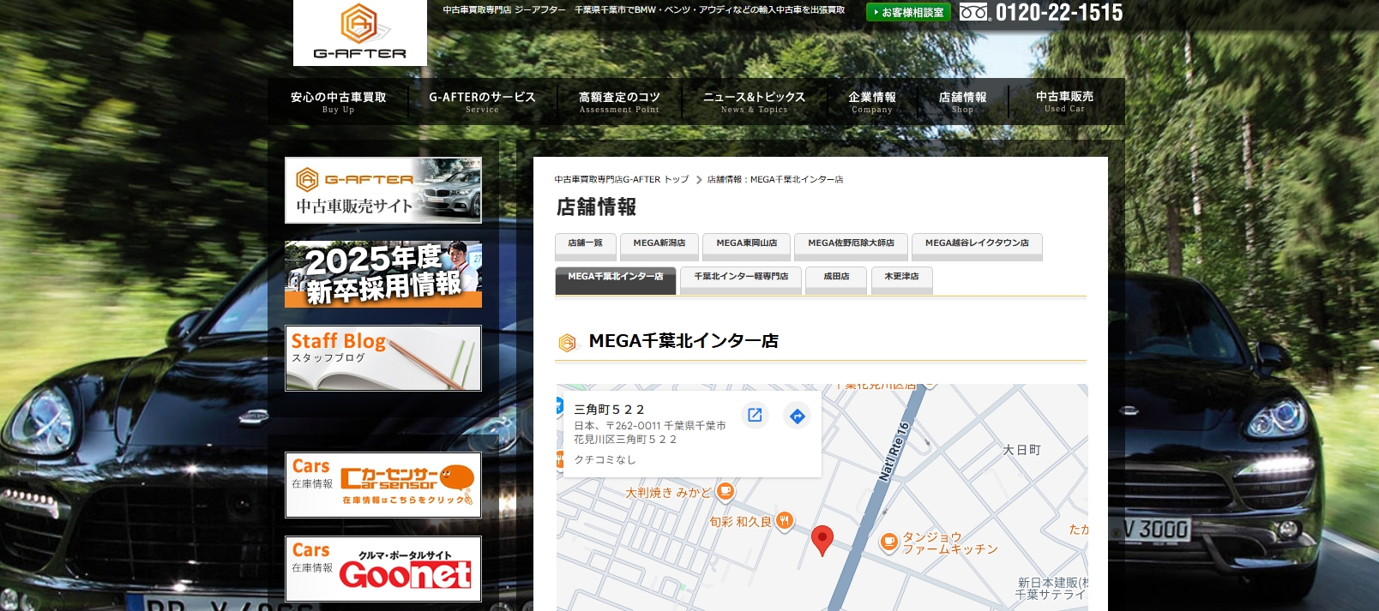This screenshot has height=611, width=1379.
Task: Click the free-dial phone icon
Action: [974, 12]
